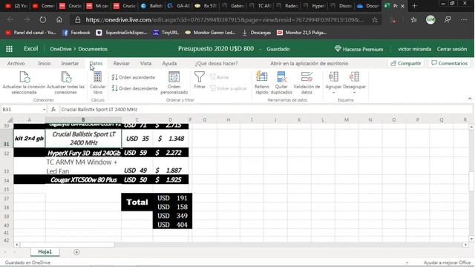Click the fx insert function icon
The height and width of the screenshot is (267, 475).
[x=53, y=110]
